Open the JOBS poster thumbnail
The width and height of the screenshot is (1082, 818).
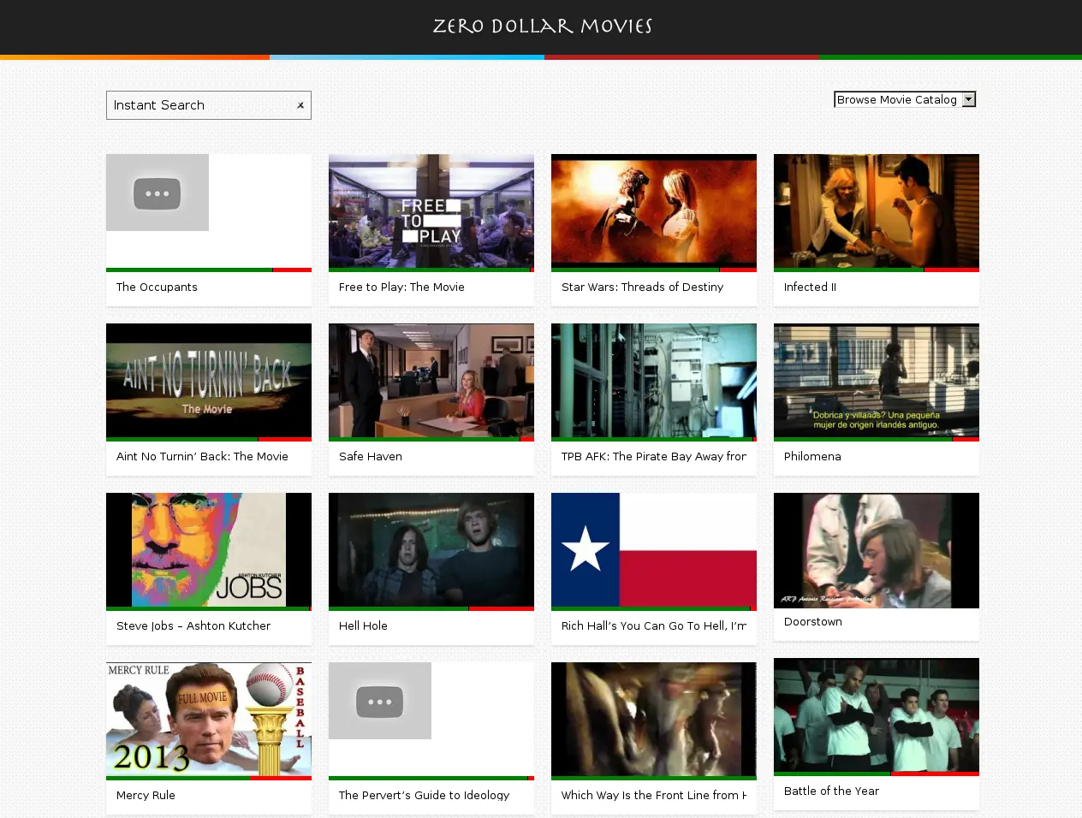209,550
